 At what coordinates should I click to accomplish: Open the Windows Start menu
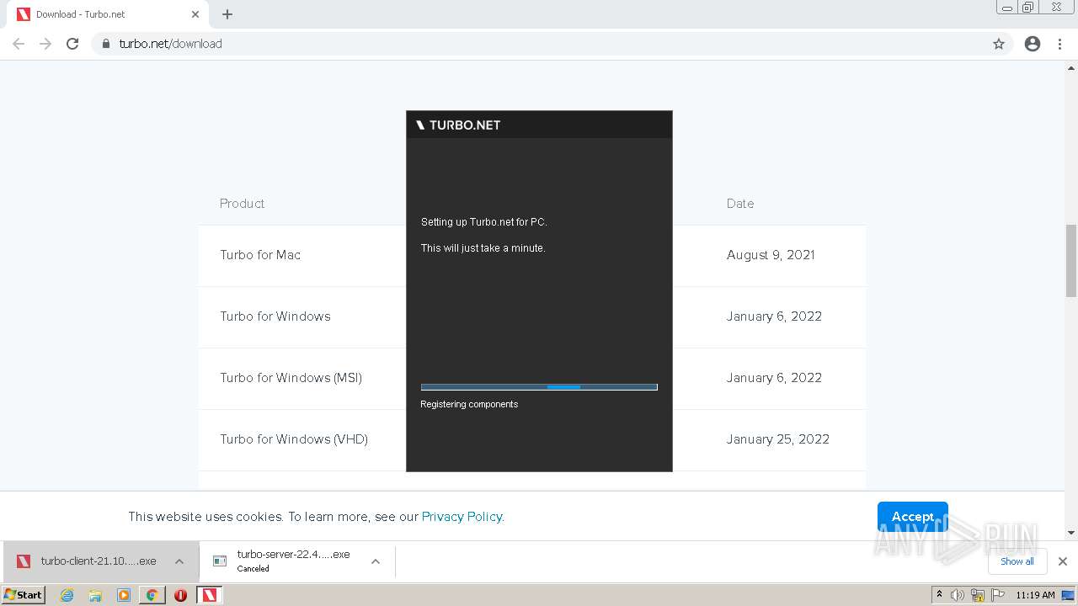point(24,594)
